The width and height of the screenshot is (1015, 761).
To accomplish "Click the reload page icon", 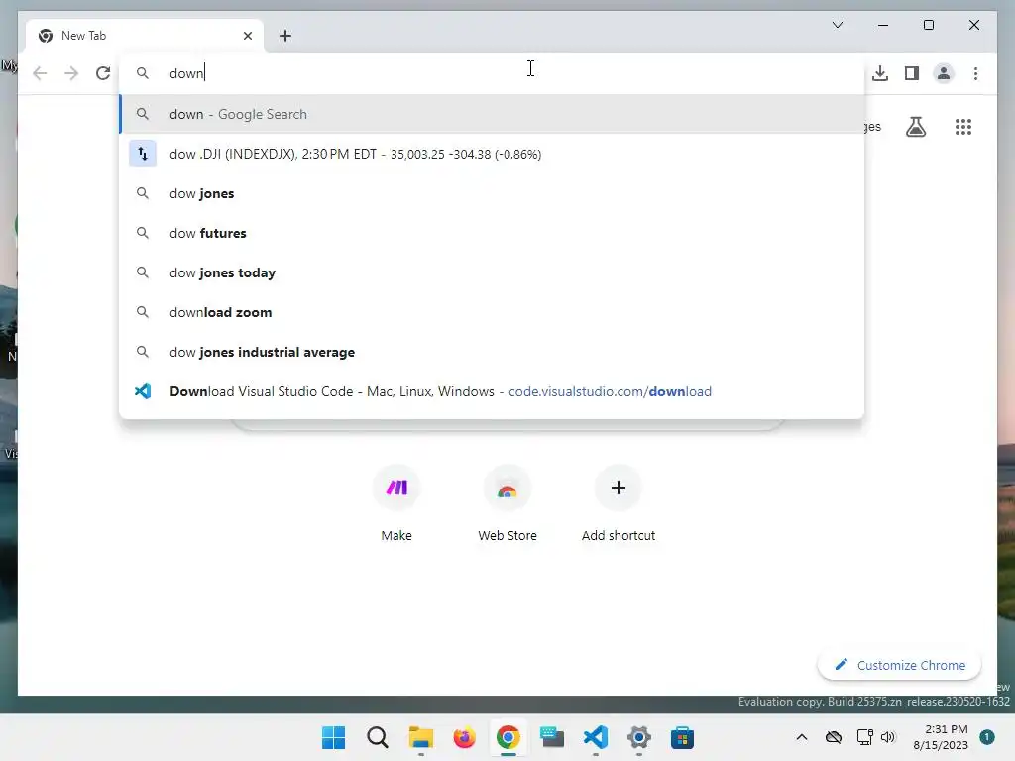I will tap(103, 73).
